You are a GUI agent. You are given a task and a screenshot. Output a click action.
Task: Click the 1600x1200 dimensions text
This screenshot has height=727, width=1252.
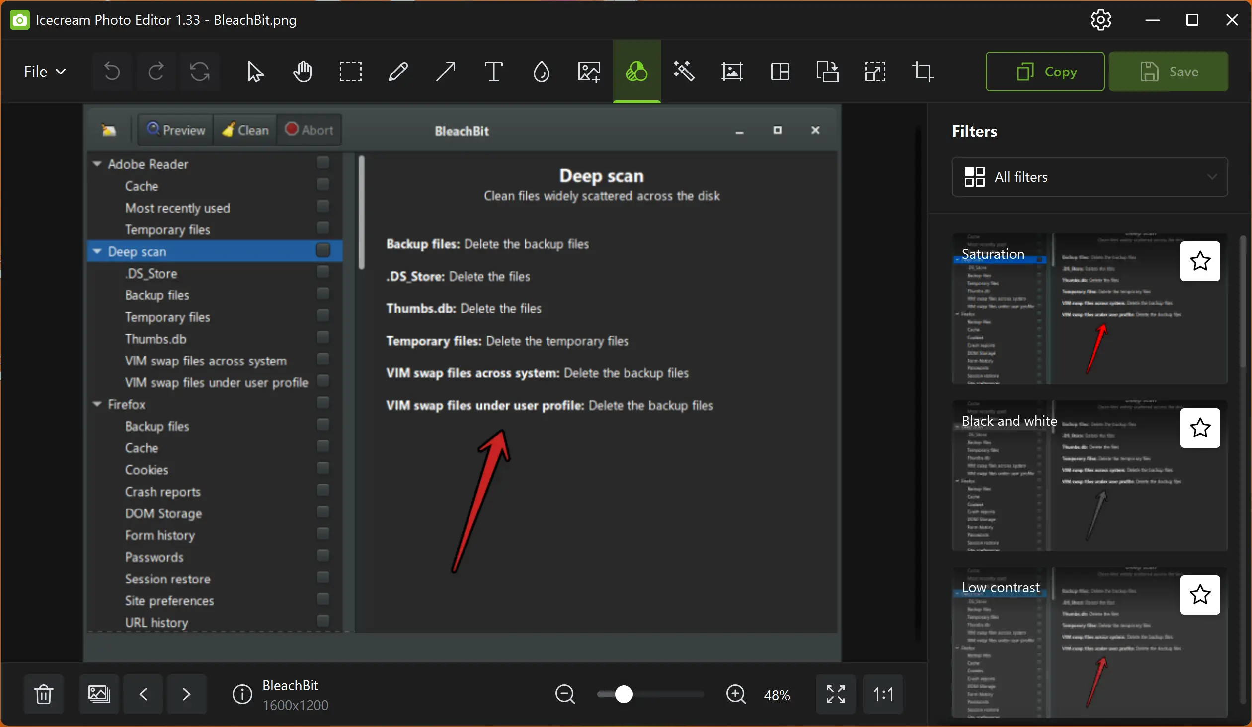296,705
